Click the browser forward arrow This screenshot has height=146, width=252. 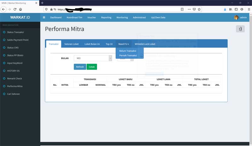9,9
